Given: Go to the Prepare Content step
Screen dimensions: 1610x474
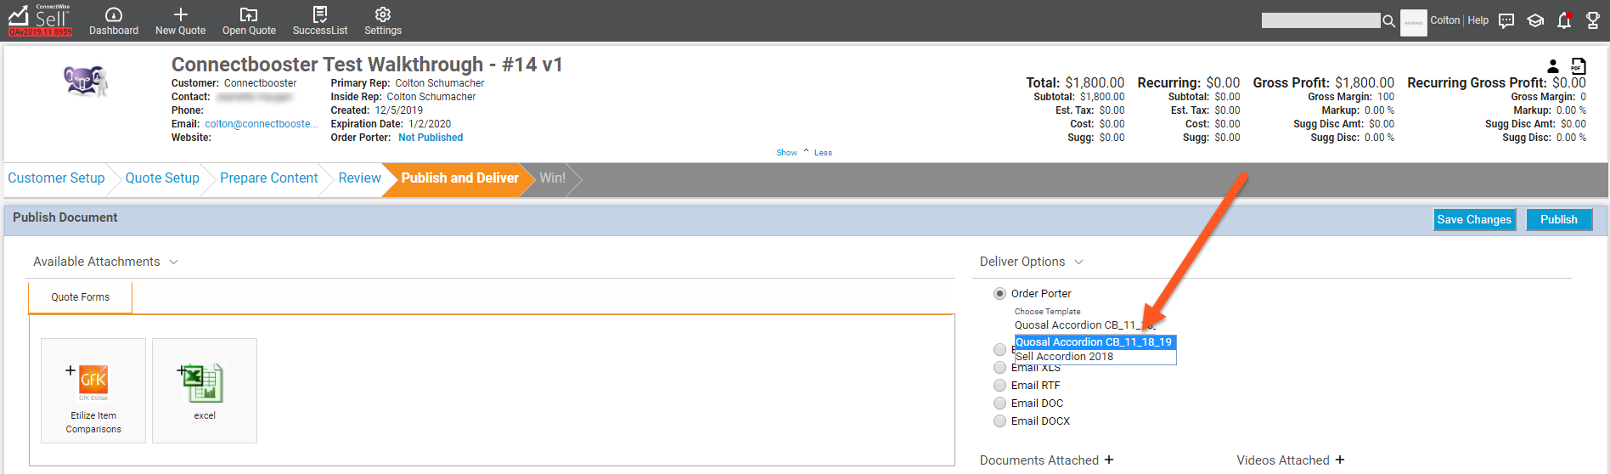Looking at the screenshot, I should pos(268,178).
